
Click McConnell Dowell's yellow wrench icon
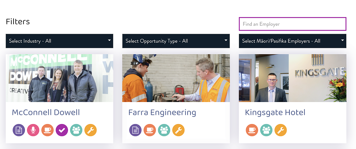click(90, 130)
